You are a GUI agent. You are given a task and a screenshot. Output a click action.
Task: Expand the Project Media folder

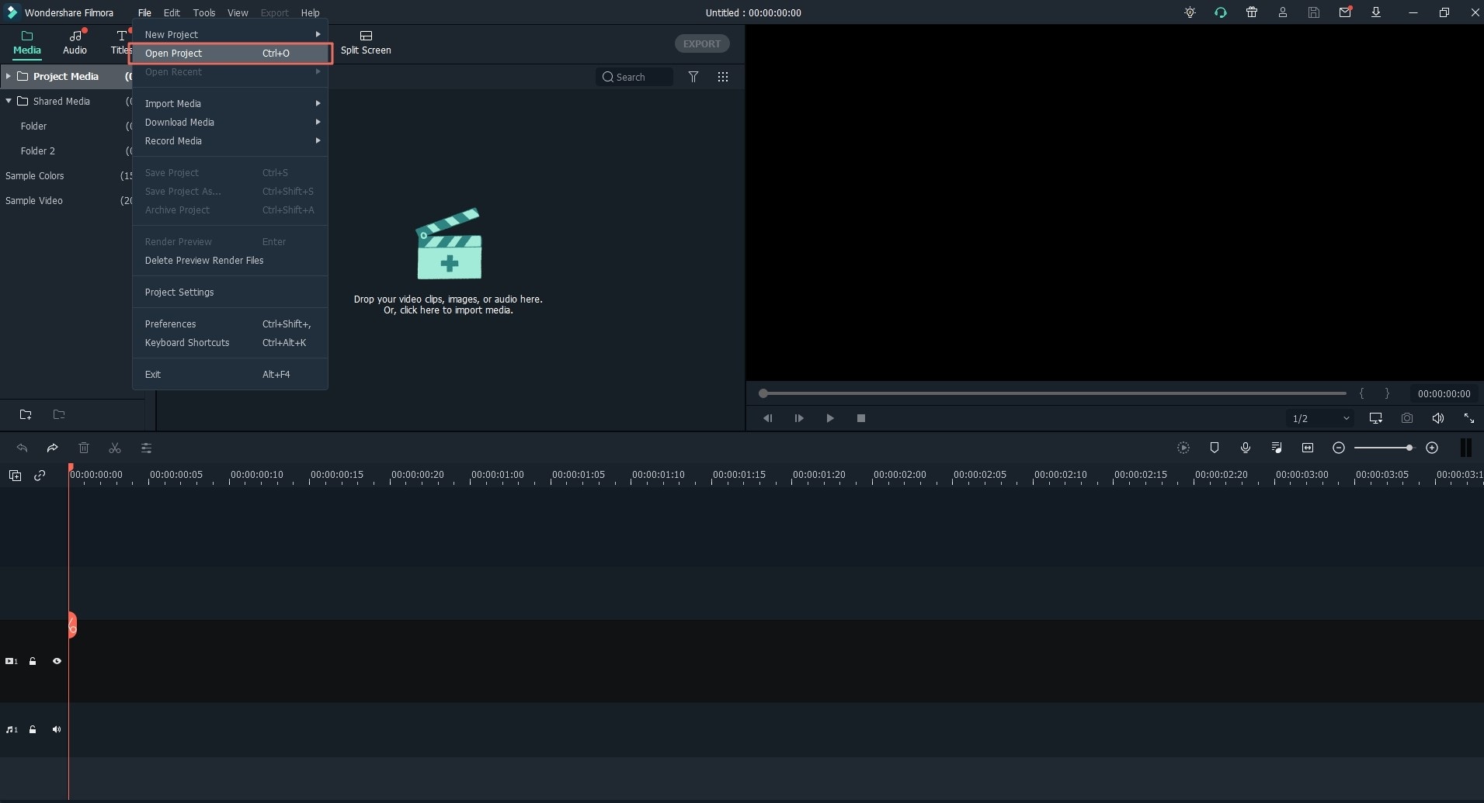click(x=8, y=76)
